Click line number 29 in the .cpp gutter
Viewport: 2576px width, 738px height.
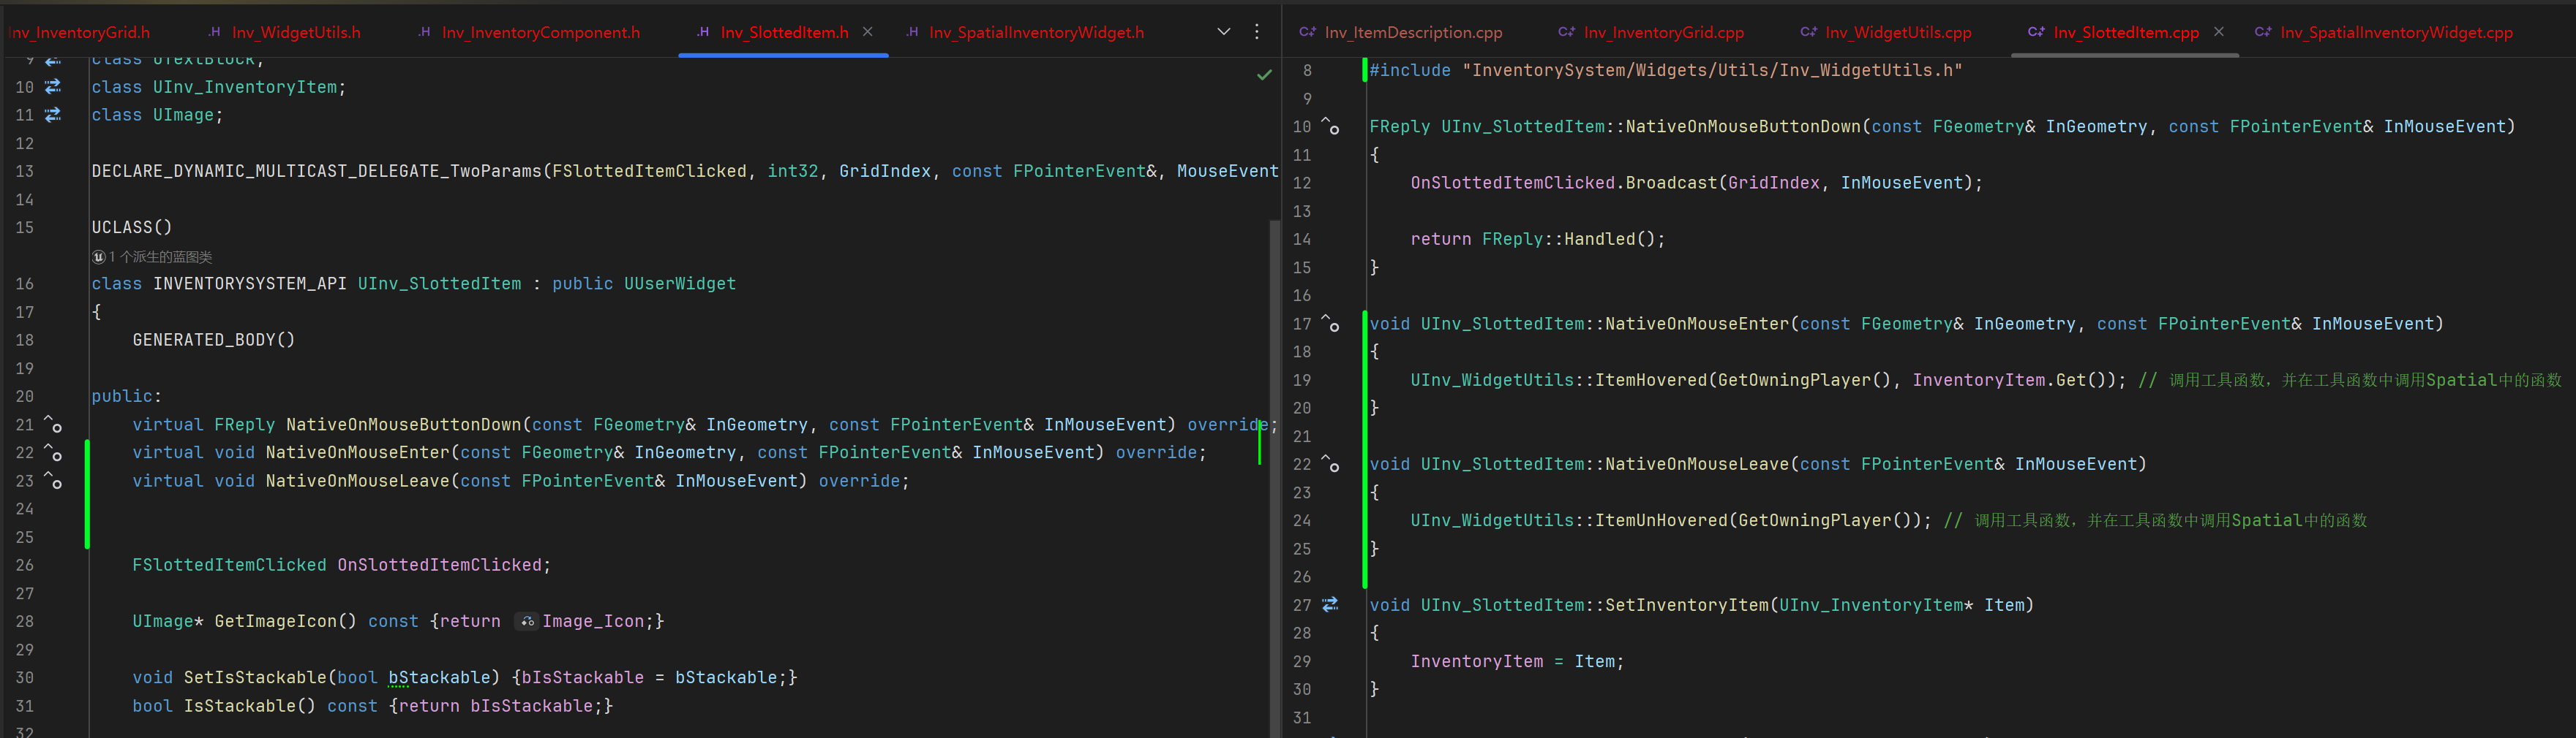pyautogui.click(x=1301, y=661)
